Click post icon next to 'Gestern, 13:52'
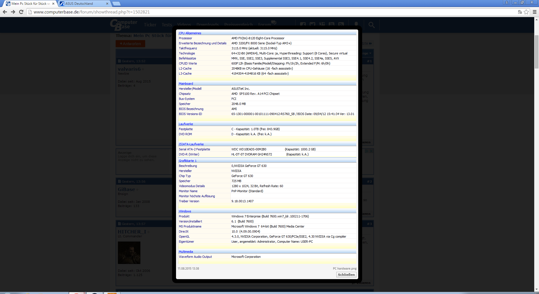 click(x=119, y=61)
